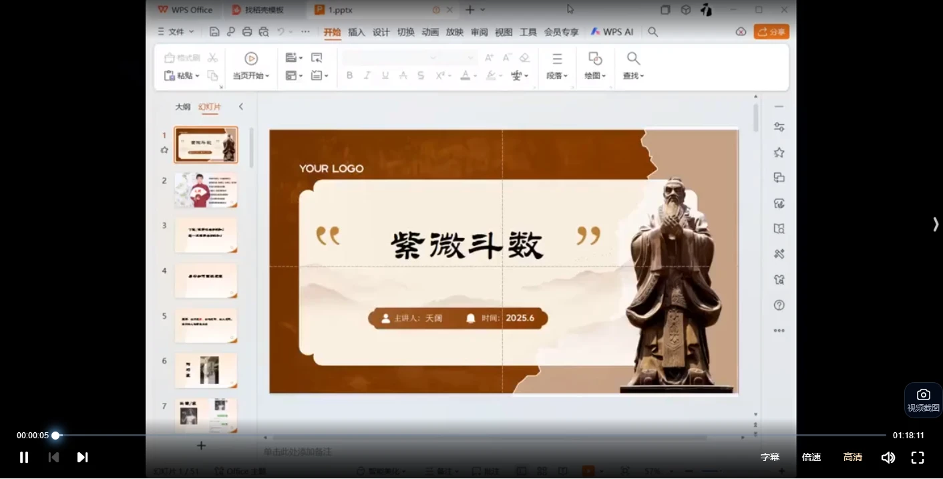Open the more quick-access options ellipsis
Viewport: 943px width, 479px height.
click(305, 31)
